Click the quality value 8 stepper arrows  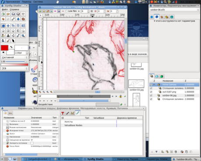click(88, 11)
